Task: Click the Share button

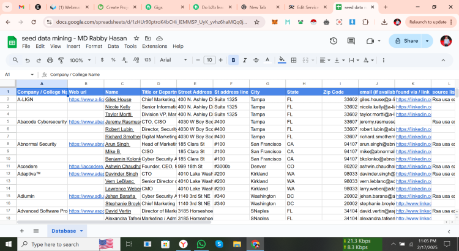Action: [x=405, y=41]
